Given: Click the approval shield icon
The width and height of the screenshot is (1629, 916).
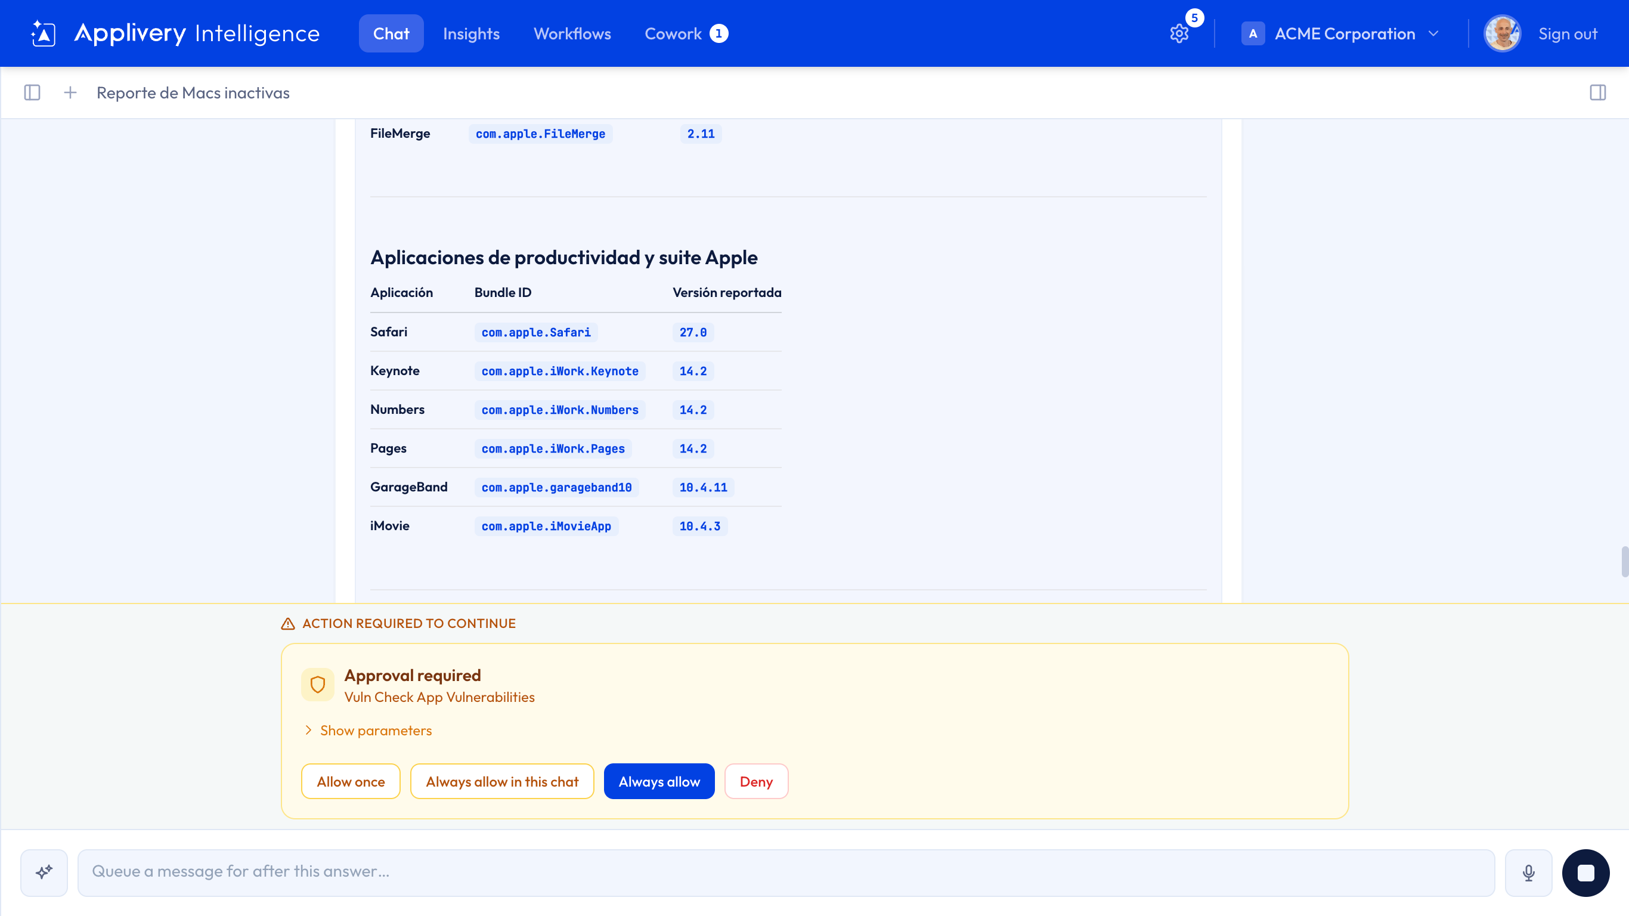Looking at the screenshot, I should [x=317, y=685].
